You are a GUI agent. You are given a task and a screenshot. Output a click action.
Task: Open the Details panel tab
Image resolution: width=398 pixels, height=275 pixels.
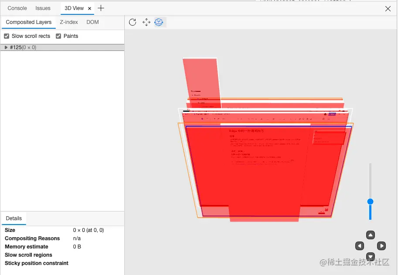[x=14, y=218]
